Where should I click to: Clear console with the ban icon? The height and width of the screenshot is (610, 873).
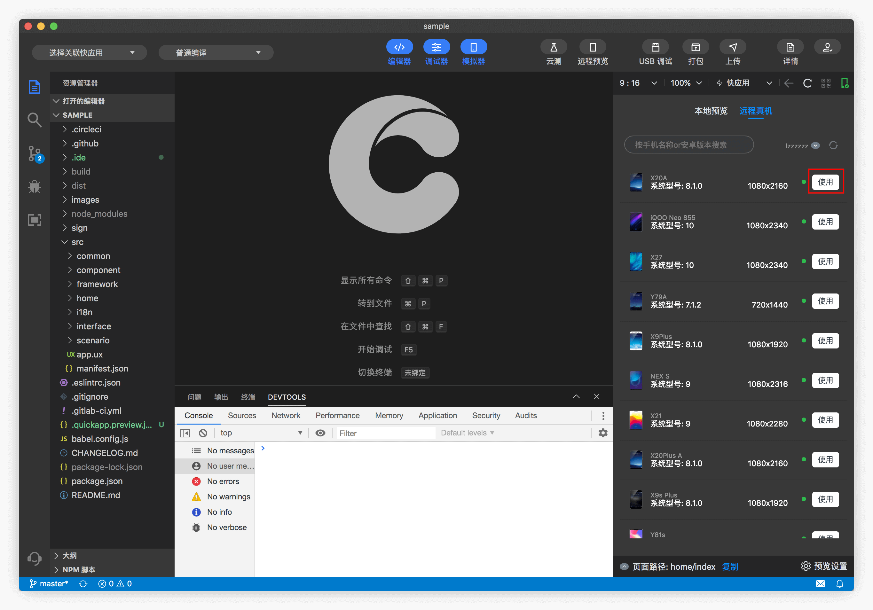tap(203, 433)
